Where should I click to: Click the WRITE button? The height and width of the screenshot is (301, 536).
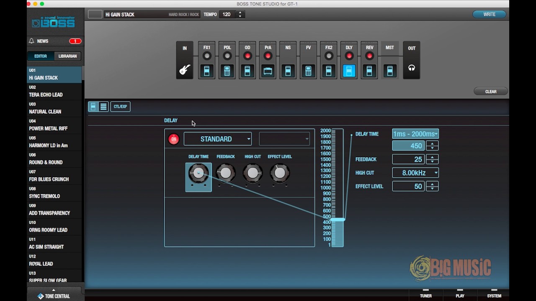[489, 14]
